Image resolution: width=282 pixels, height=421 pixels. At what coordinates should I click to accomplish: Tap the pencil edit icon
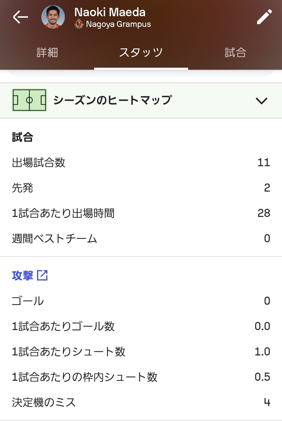264,17
